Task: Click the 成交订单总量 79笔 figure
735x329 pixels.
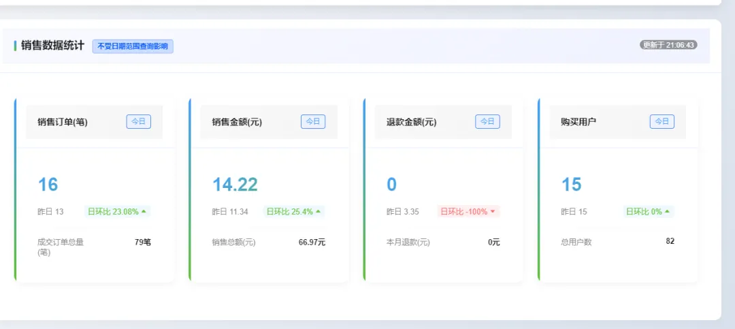Action: [142, 242]
